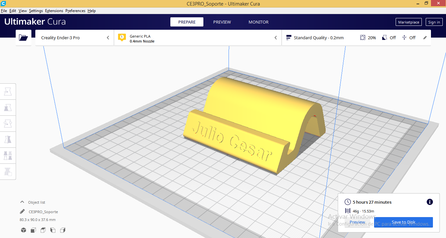Select the CE3PRO_Soporte object name
This screenshot has height=238, width=446.
(43, 212)
